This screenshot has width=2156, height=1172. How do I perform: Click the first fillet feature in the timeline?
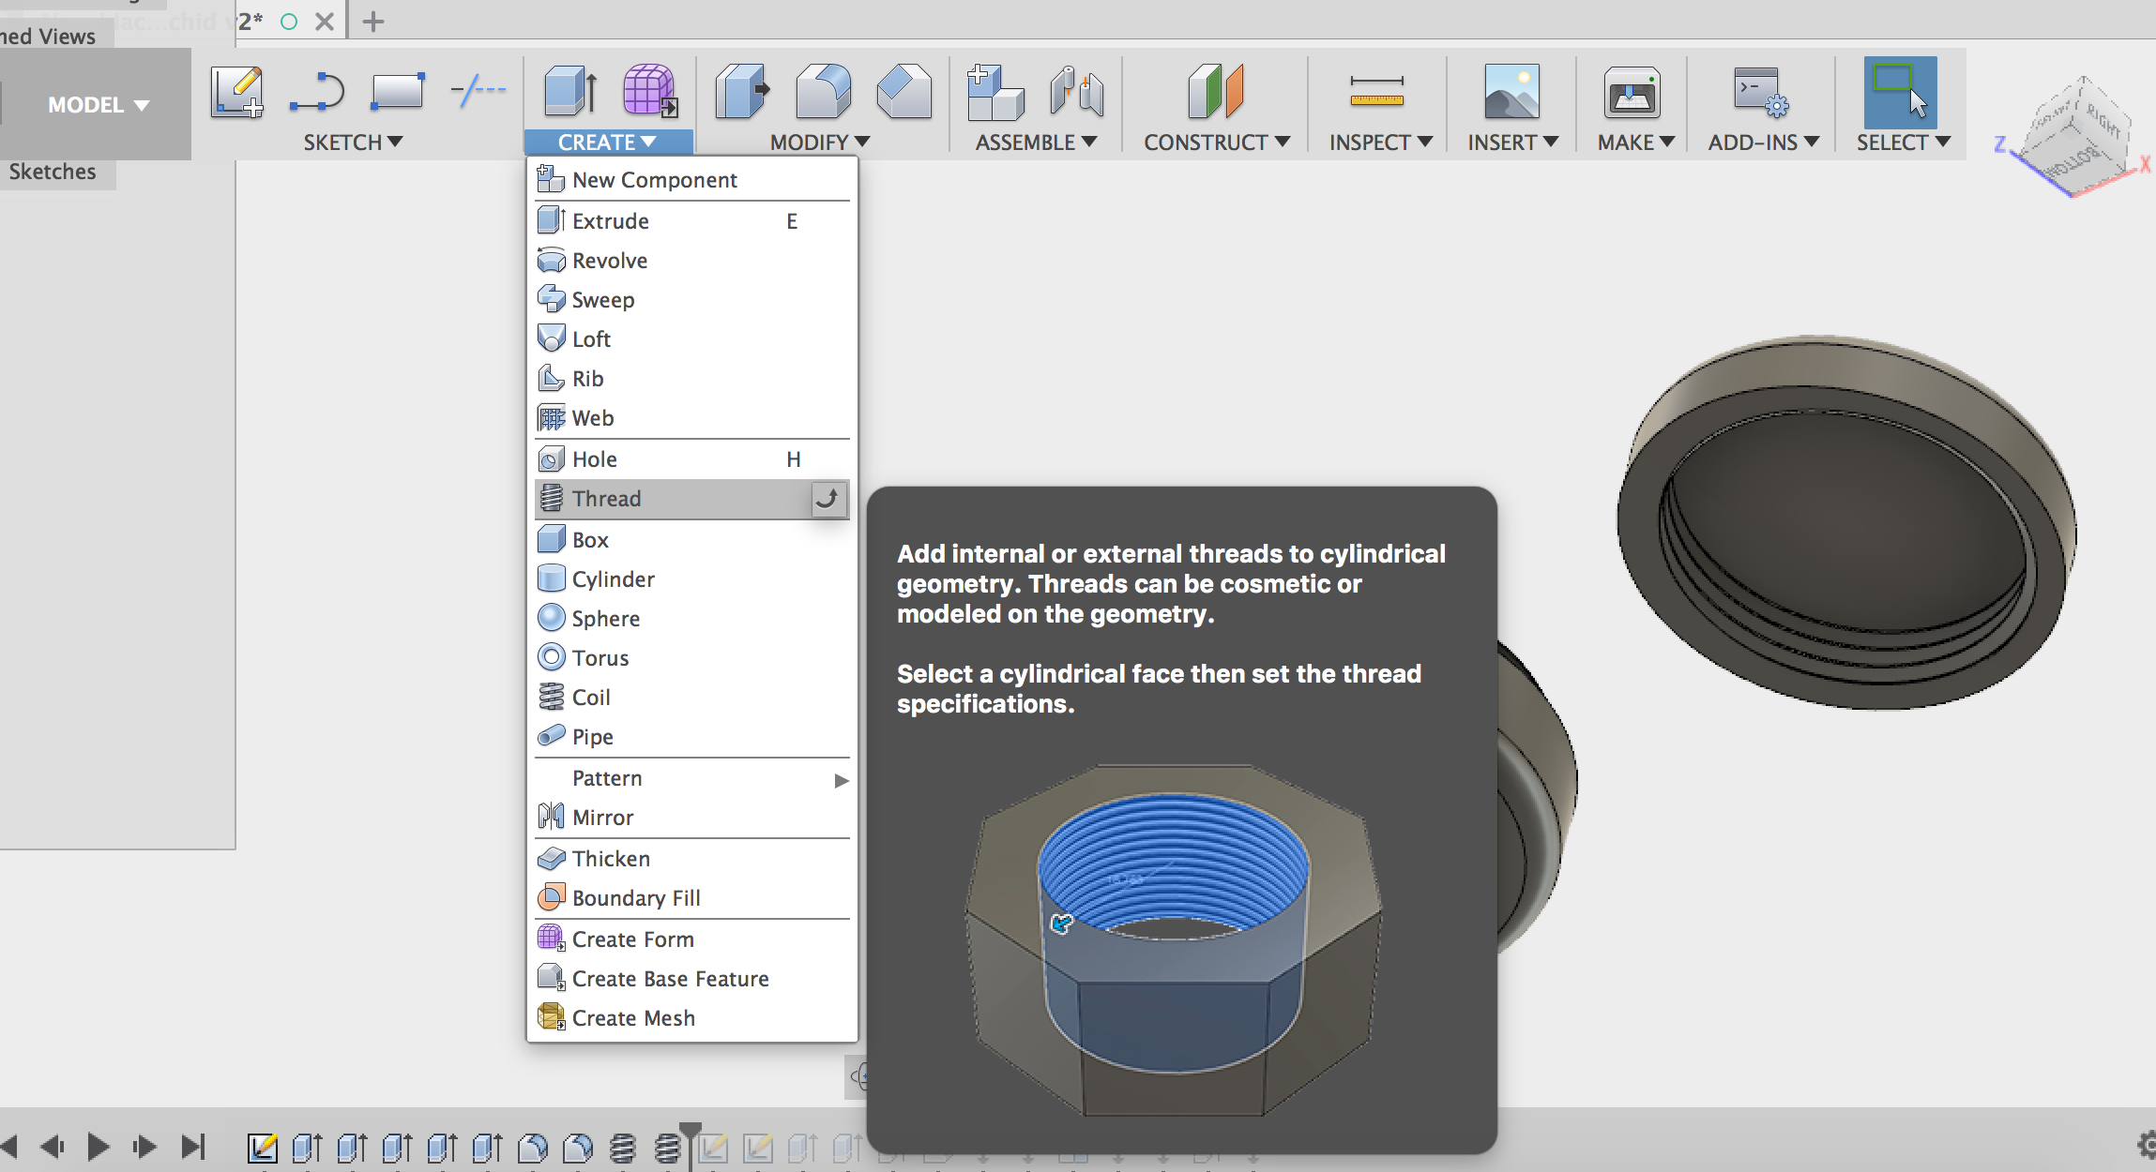[532, 1147]
